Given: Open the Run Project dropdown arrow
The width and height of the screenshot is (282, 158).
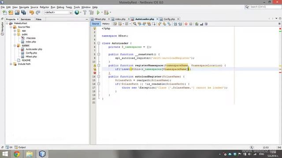Looking at the screenshot, I should (102, 13).
